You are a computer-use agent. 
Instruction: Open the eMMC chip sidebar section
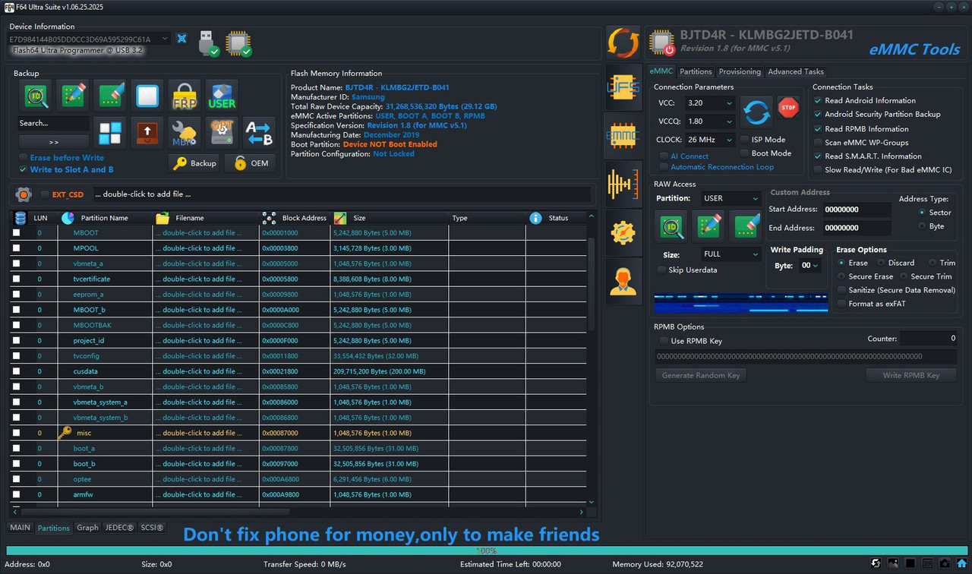tap(623, 136)
